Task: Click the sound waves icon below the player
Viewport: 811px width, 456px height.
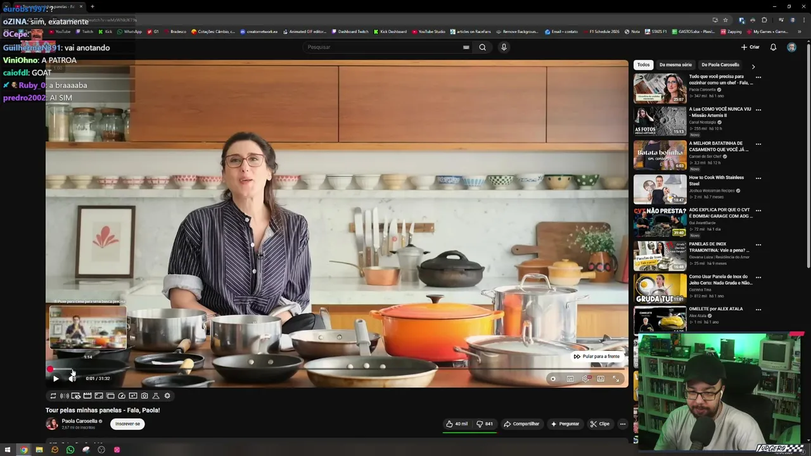Action: coord(65,396)
